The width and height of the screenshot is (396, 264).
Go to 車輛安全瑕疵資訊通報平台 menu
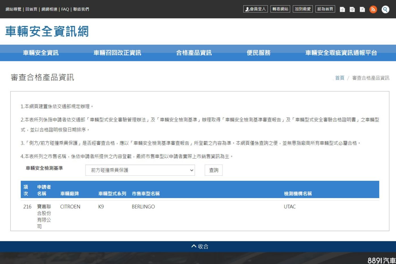coord(341,53)
